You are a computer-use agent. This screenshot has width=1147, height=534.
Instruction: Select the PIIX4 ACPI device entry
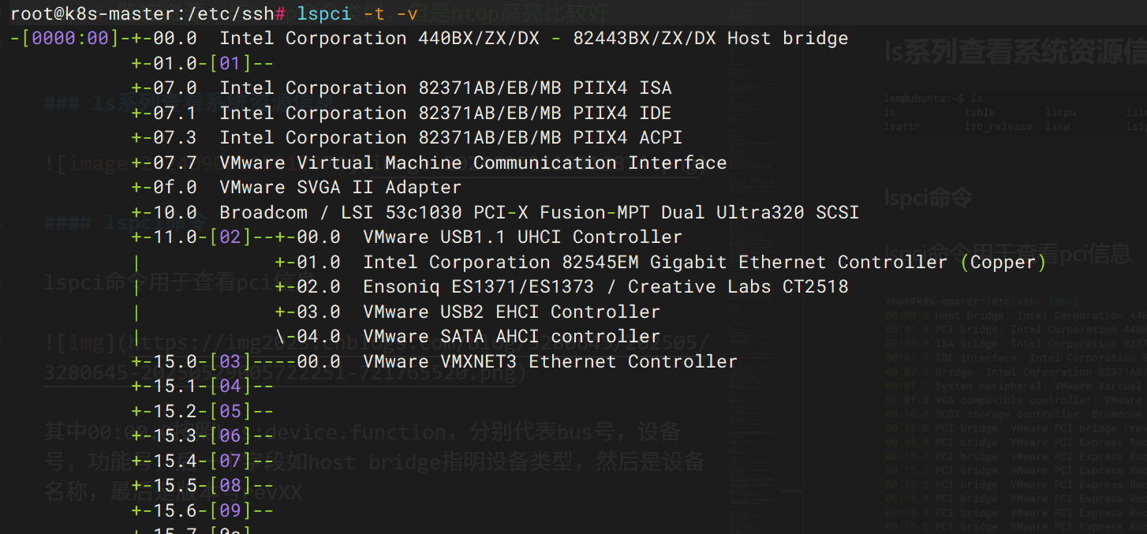pos(450,138)
